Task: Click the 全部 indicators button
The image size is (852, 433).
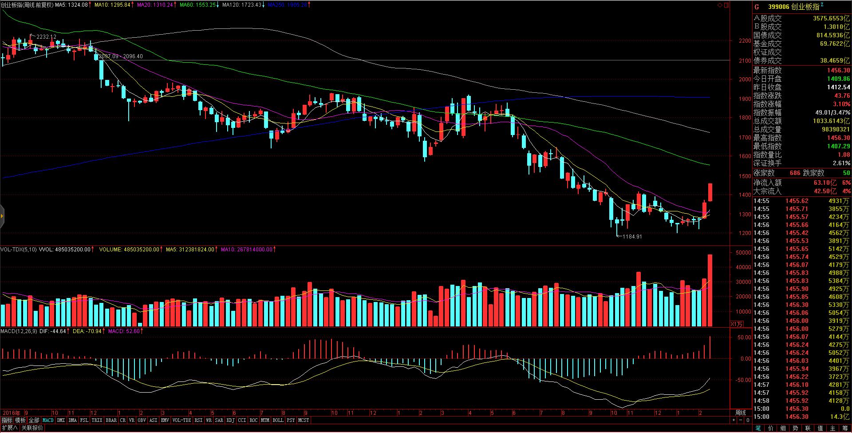Action: click(x=34, y=420)
